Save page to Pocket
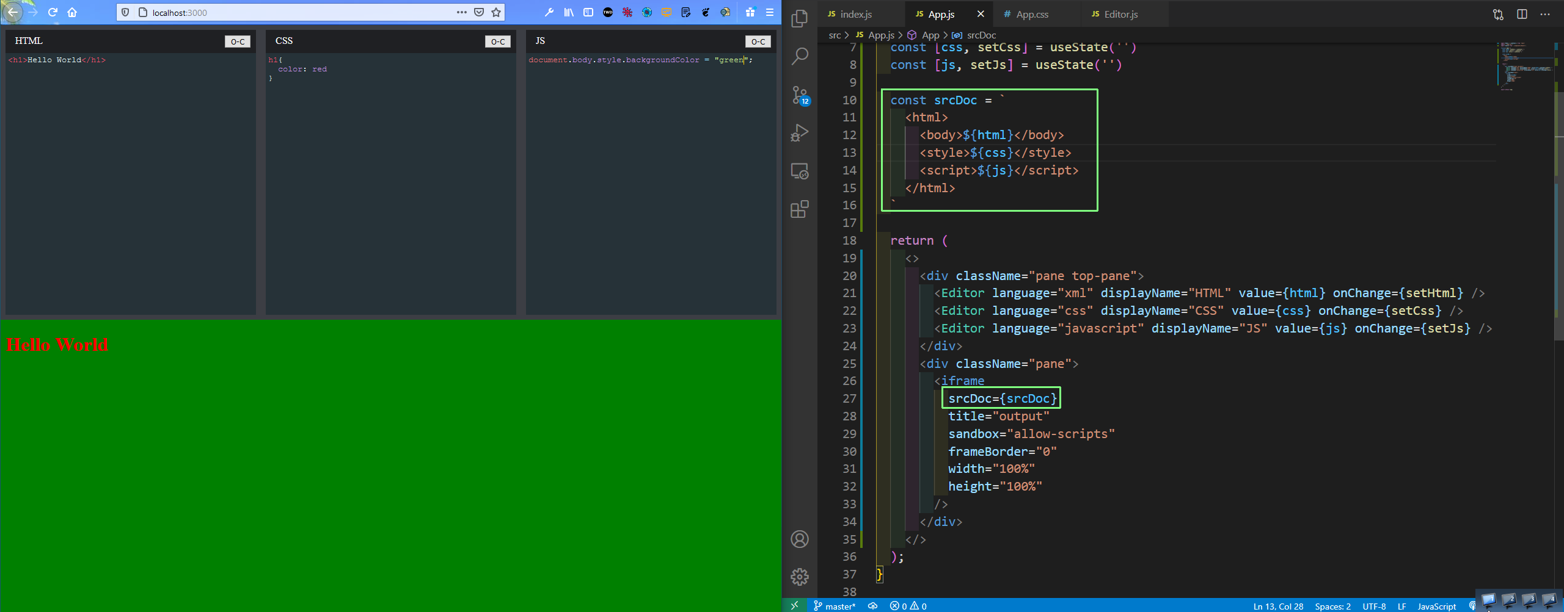Viewport: 1564px width, 612px height. click(x=479, y=12)
